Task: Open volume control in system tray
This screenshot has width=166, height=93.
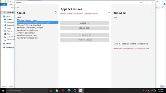Action: (x=152, y=91)
